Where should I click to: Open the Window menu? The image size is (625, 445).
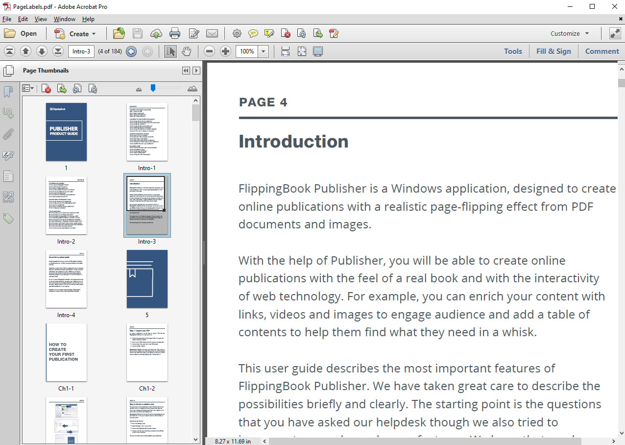tap(64, 19)
